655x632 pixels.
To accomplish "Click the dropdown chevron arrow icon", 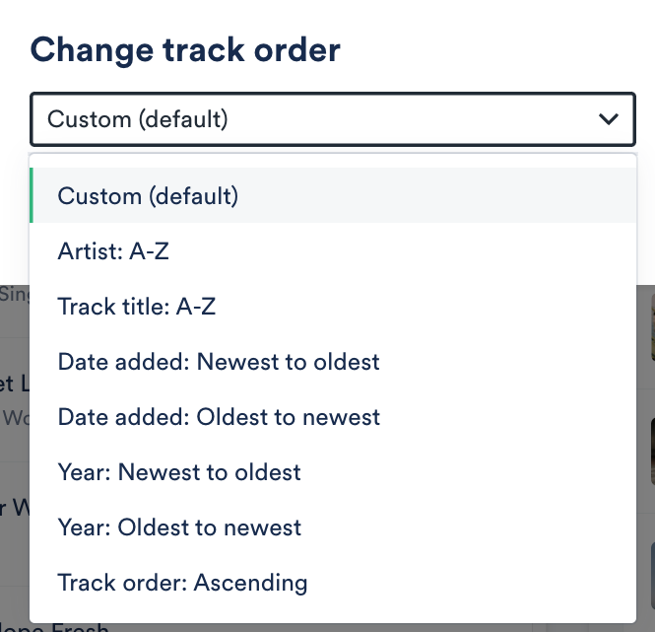I will pyautogui.click(x=608, y=119).
